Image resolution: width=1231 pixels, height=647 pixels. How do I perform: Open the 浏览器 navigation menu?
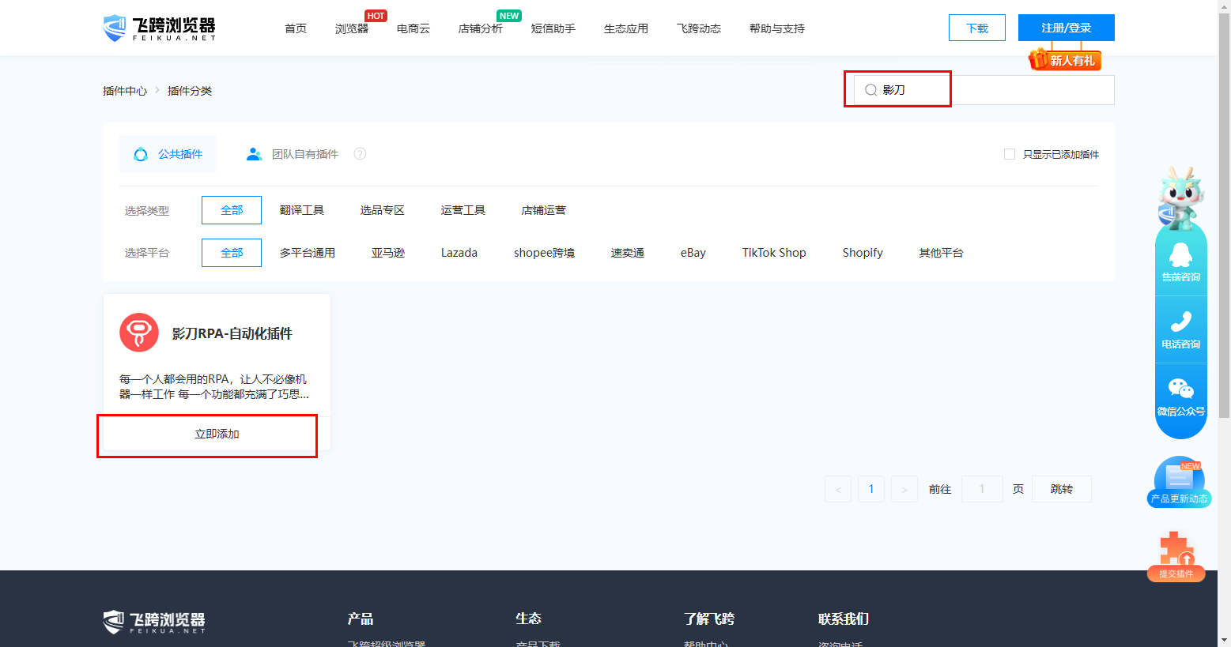pyautogui.click(x=352, y=28)
